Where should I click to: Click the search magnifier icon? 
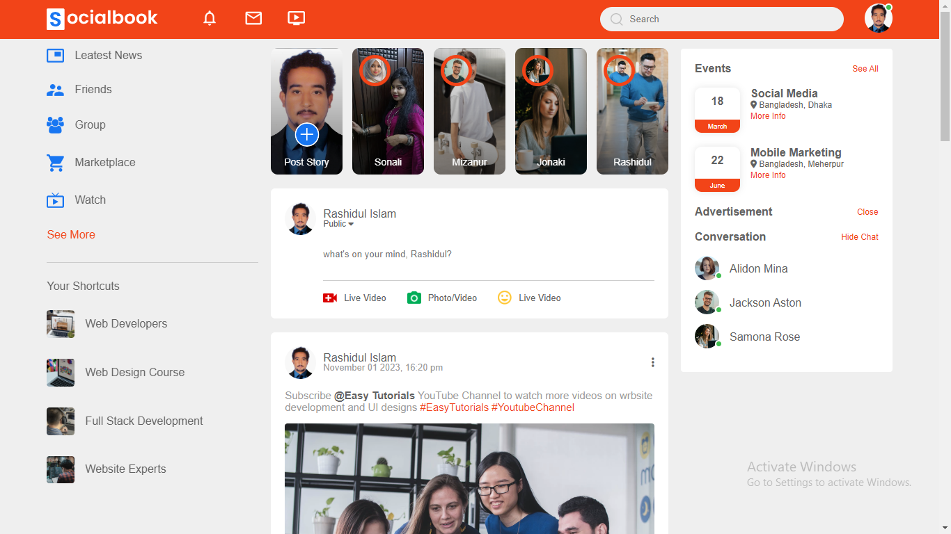(617, 19)
